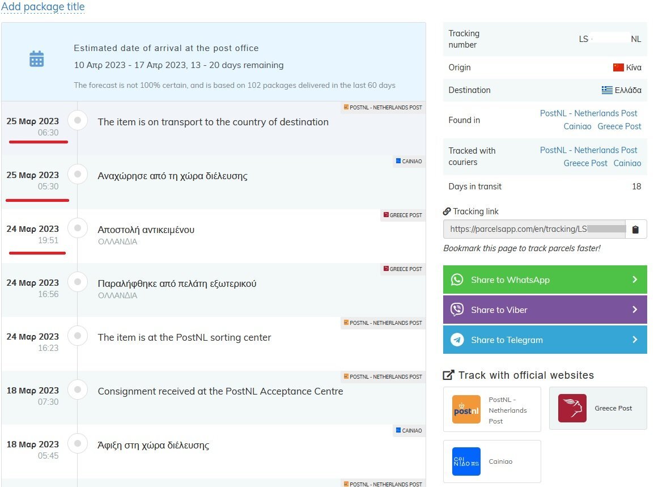Open PostNL link in Tracked with couriers
654x487 pixels.
click(x=588, y=150)
